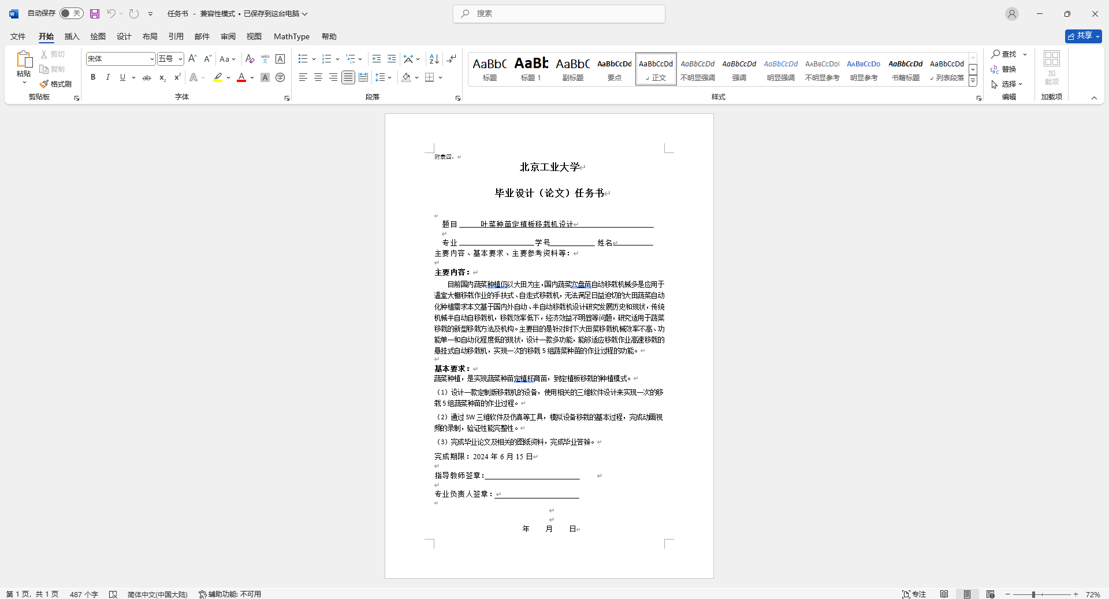Click the Redo icon

coord(134,13)
